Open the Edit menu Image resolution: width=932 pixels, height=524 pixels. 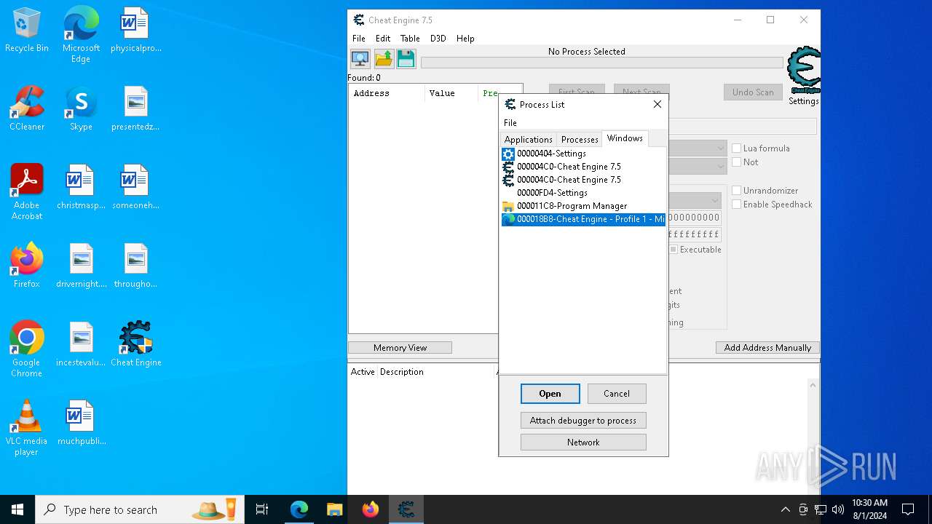(383, 39)
